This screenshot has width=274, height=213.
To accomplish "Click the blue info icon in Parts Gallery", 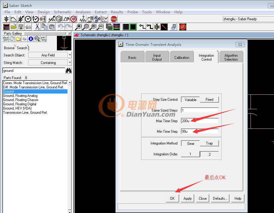I will click(x=31, y=39).
